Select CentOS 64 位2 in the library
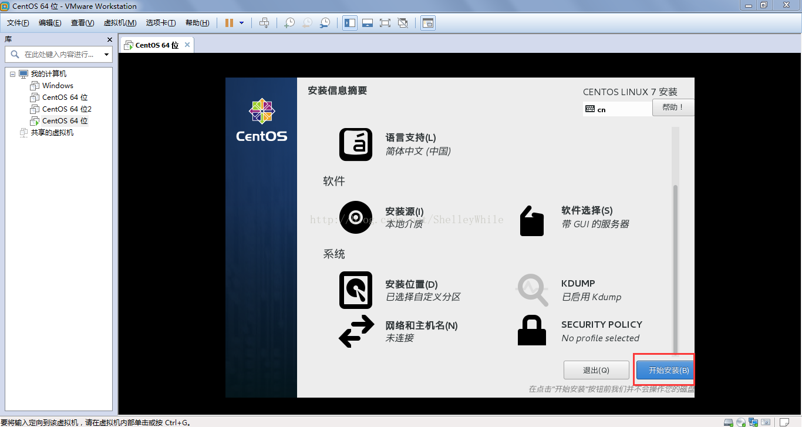This screenshot has height=427, width=802. 67,109
